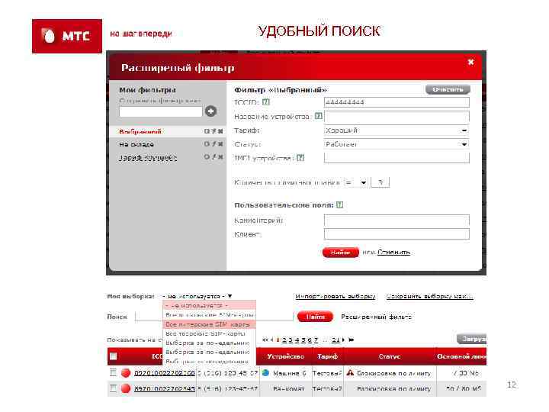Collapse the 'Моя выборка' dropdown arrow

pyautogui.click(x=230, y=296)
